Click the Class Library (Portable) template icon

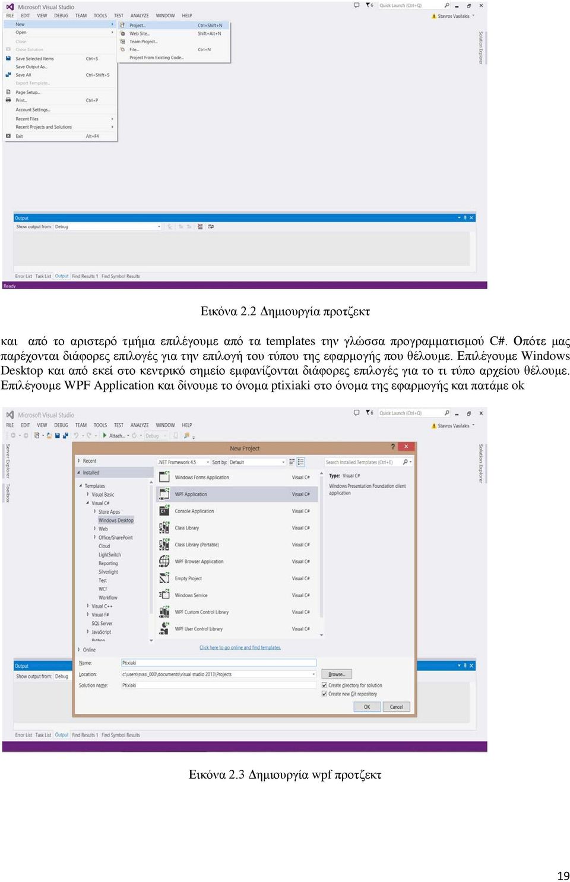tap(164, 545)
